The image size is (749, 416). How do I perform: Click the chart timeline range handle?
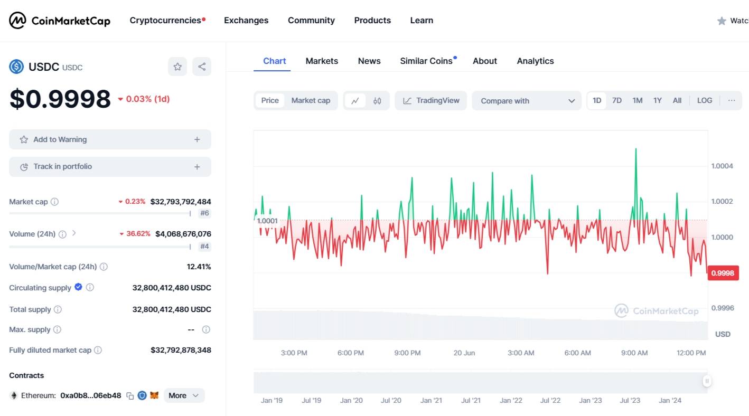[x=707, y=381]
